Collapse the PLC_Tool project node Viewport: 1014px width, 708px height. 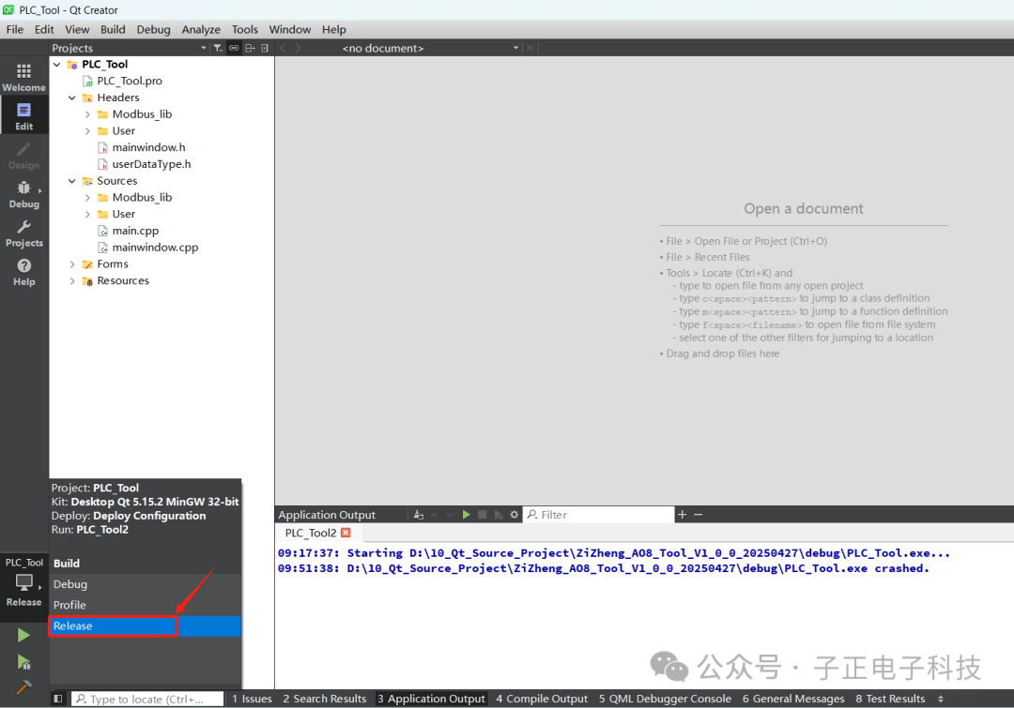tap(57, 64)
